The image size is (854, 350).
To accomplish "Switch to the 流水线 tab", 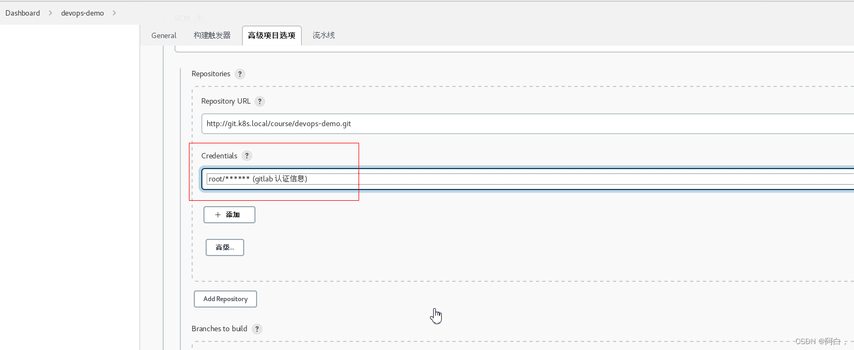I will coord(324,35).
